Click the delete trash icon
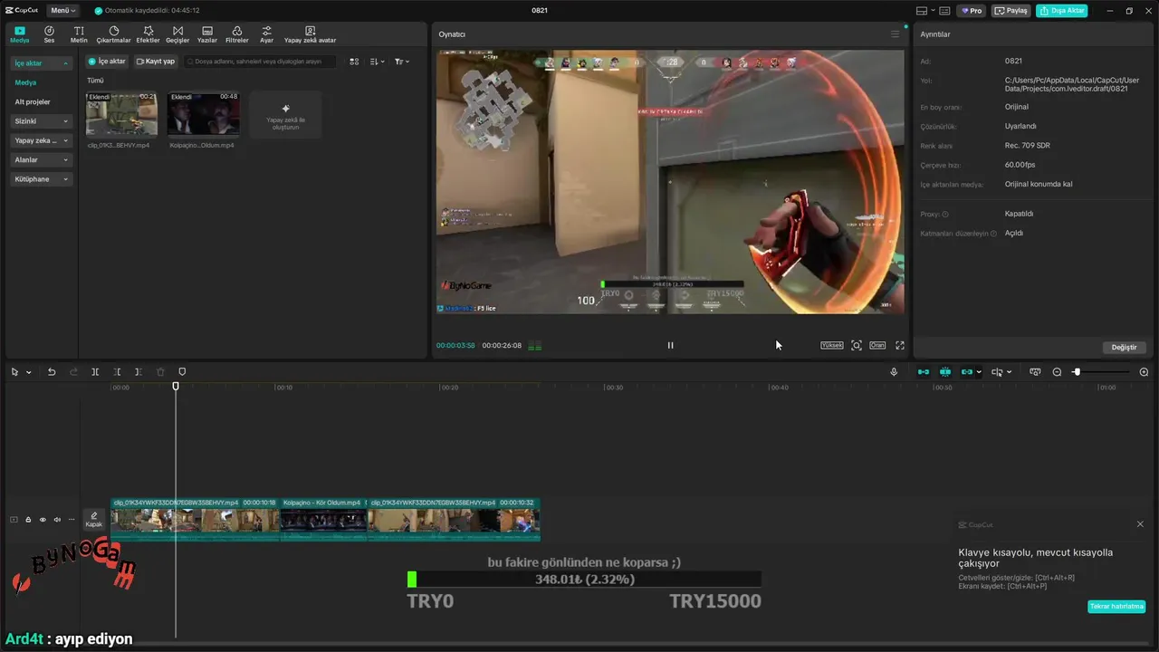This screenshot has width=1159, height=652. coord(160,372)
